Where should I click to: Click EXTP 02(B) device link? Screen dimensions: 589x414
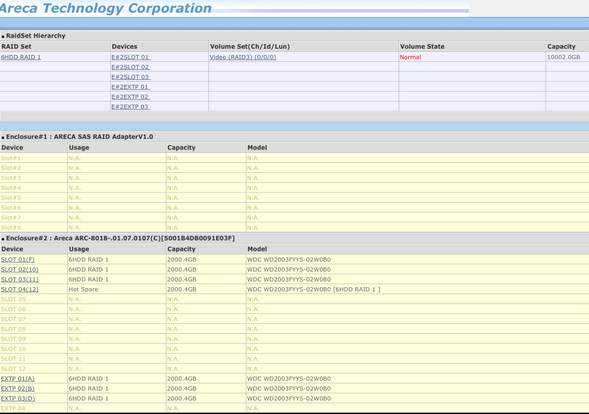point(18,389)
